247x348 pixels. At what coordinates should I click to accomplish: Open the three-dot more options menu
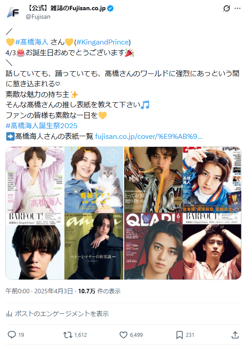pyautogui.click(x=238, y=8)
